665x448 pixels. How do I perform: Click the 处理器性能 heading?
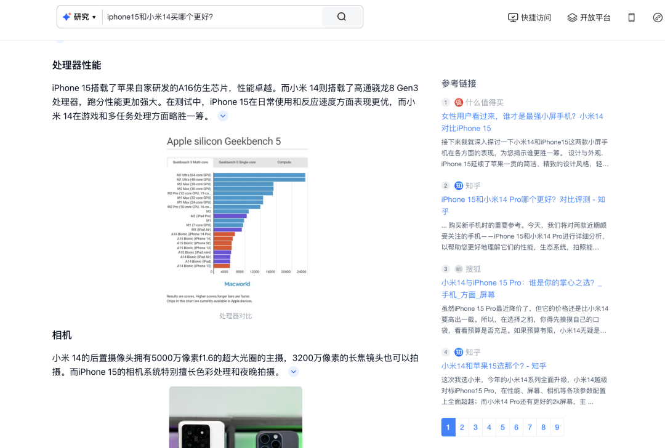click(77, 65)
